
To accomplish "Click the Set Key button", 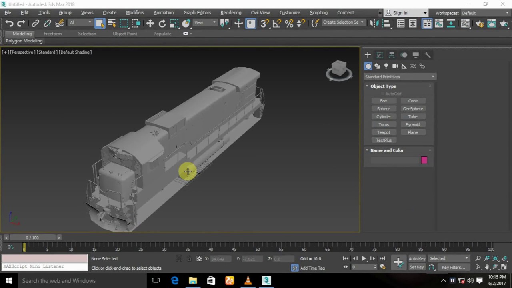I will pos(416,267).
